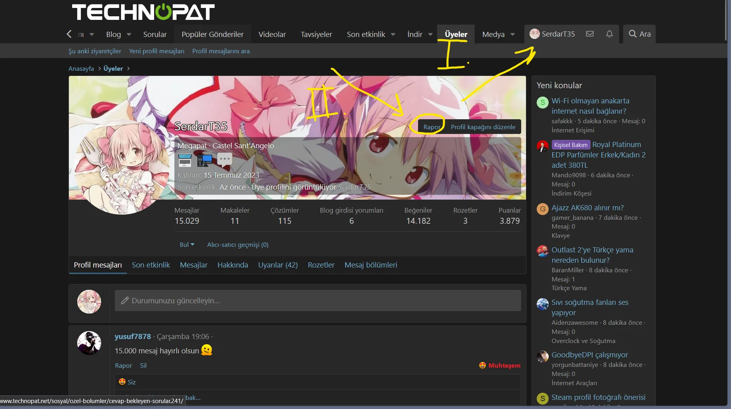The height and width of the screenshot is (409, 731).
Task: Go to Popüler Gönderiler
Action: pos(213,35)
